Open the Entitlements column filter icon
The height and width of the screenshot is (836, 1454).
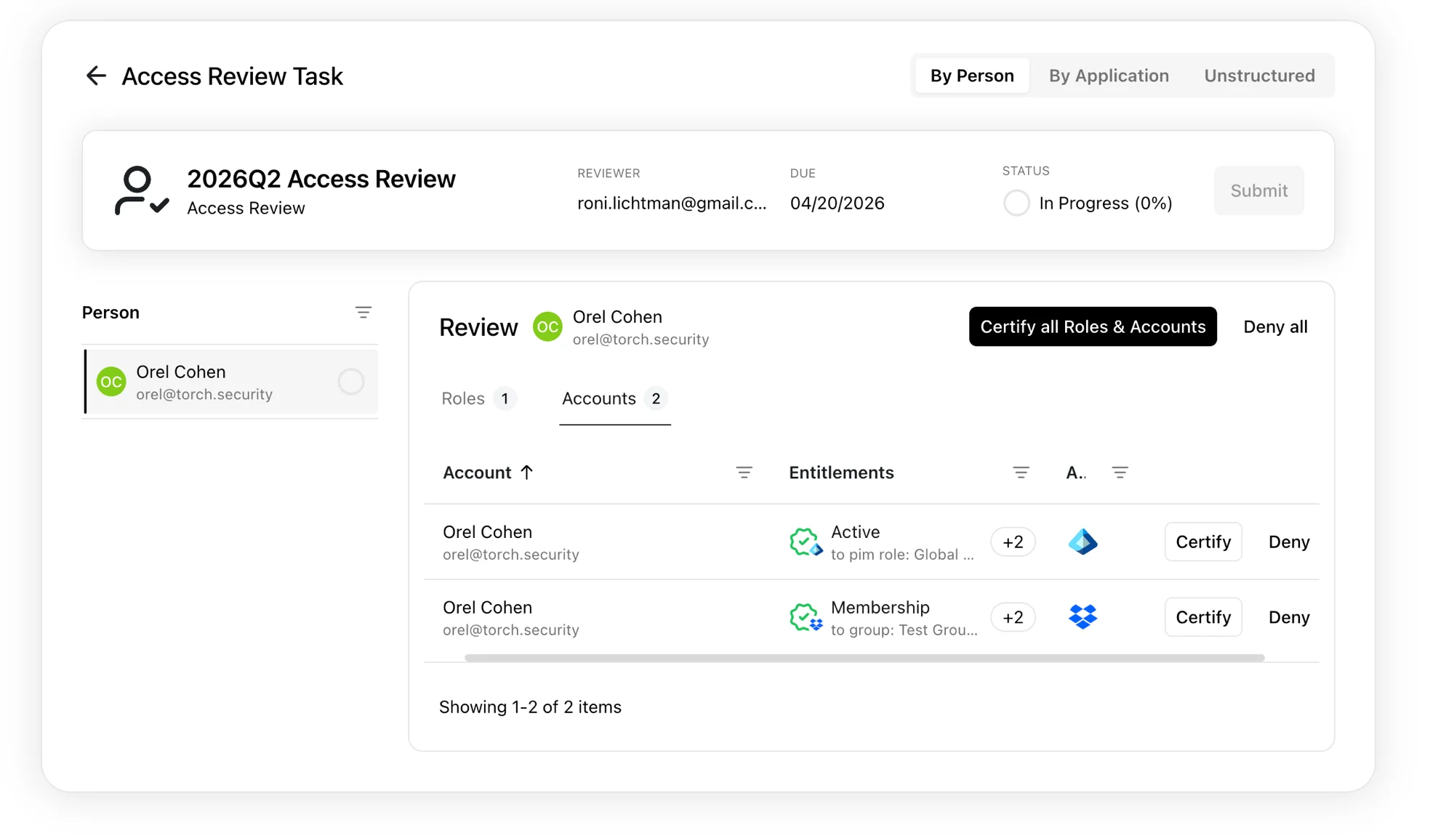point(1021,473)
